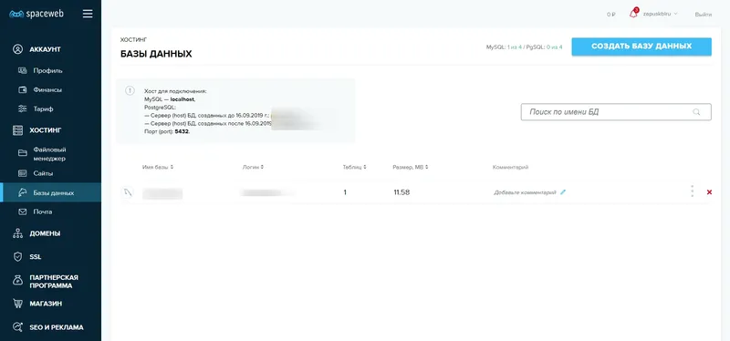Click the spaceweb logo

click(36, 14)
